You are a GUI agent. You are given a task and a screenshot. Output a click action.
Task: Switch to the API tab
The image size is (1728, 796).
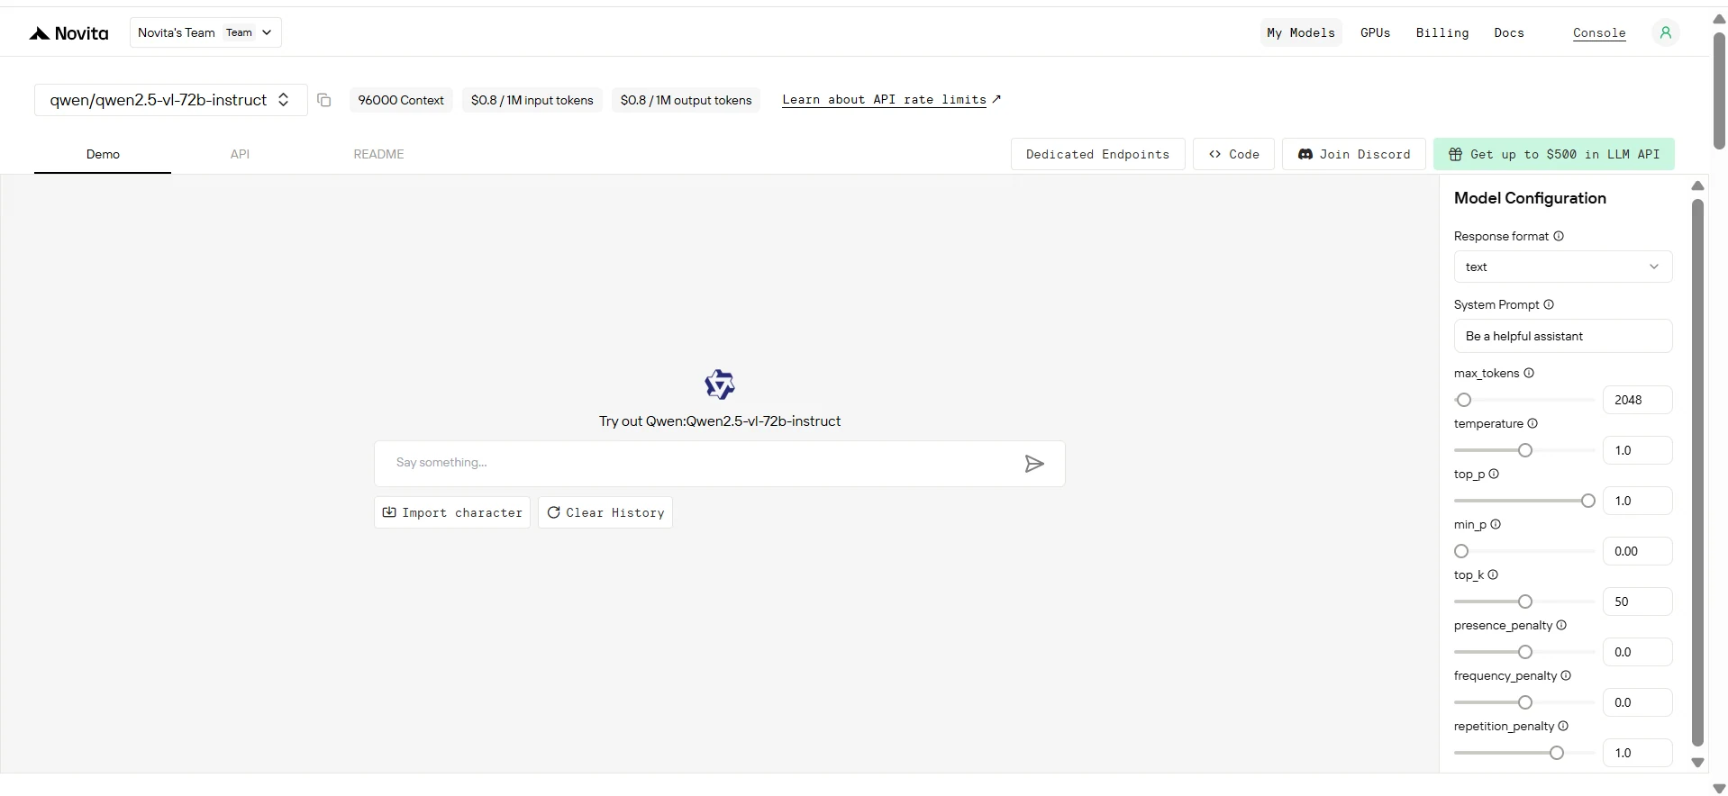[x=240, y=154]
